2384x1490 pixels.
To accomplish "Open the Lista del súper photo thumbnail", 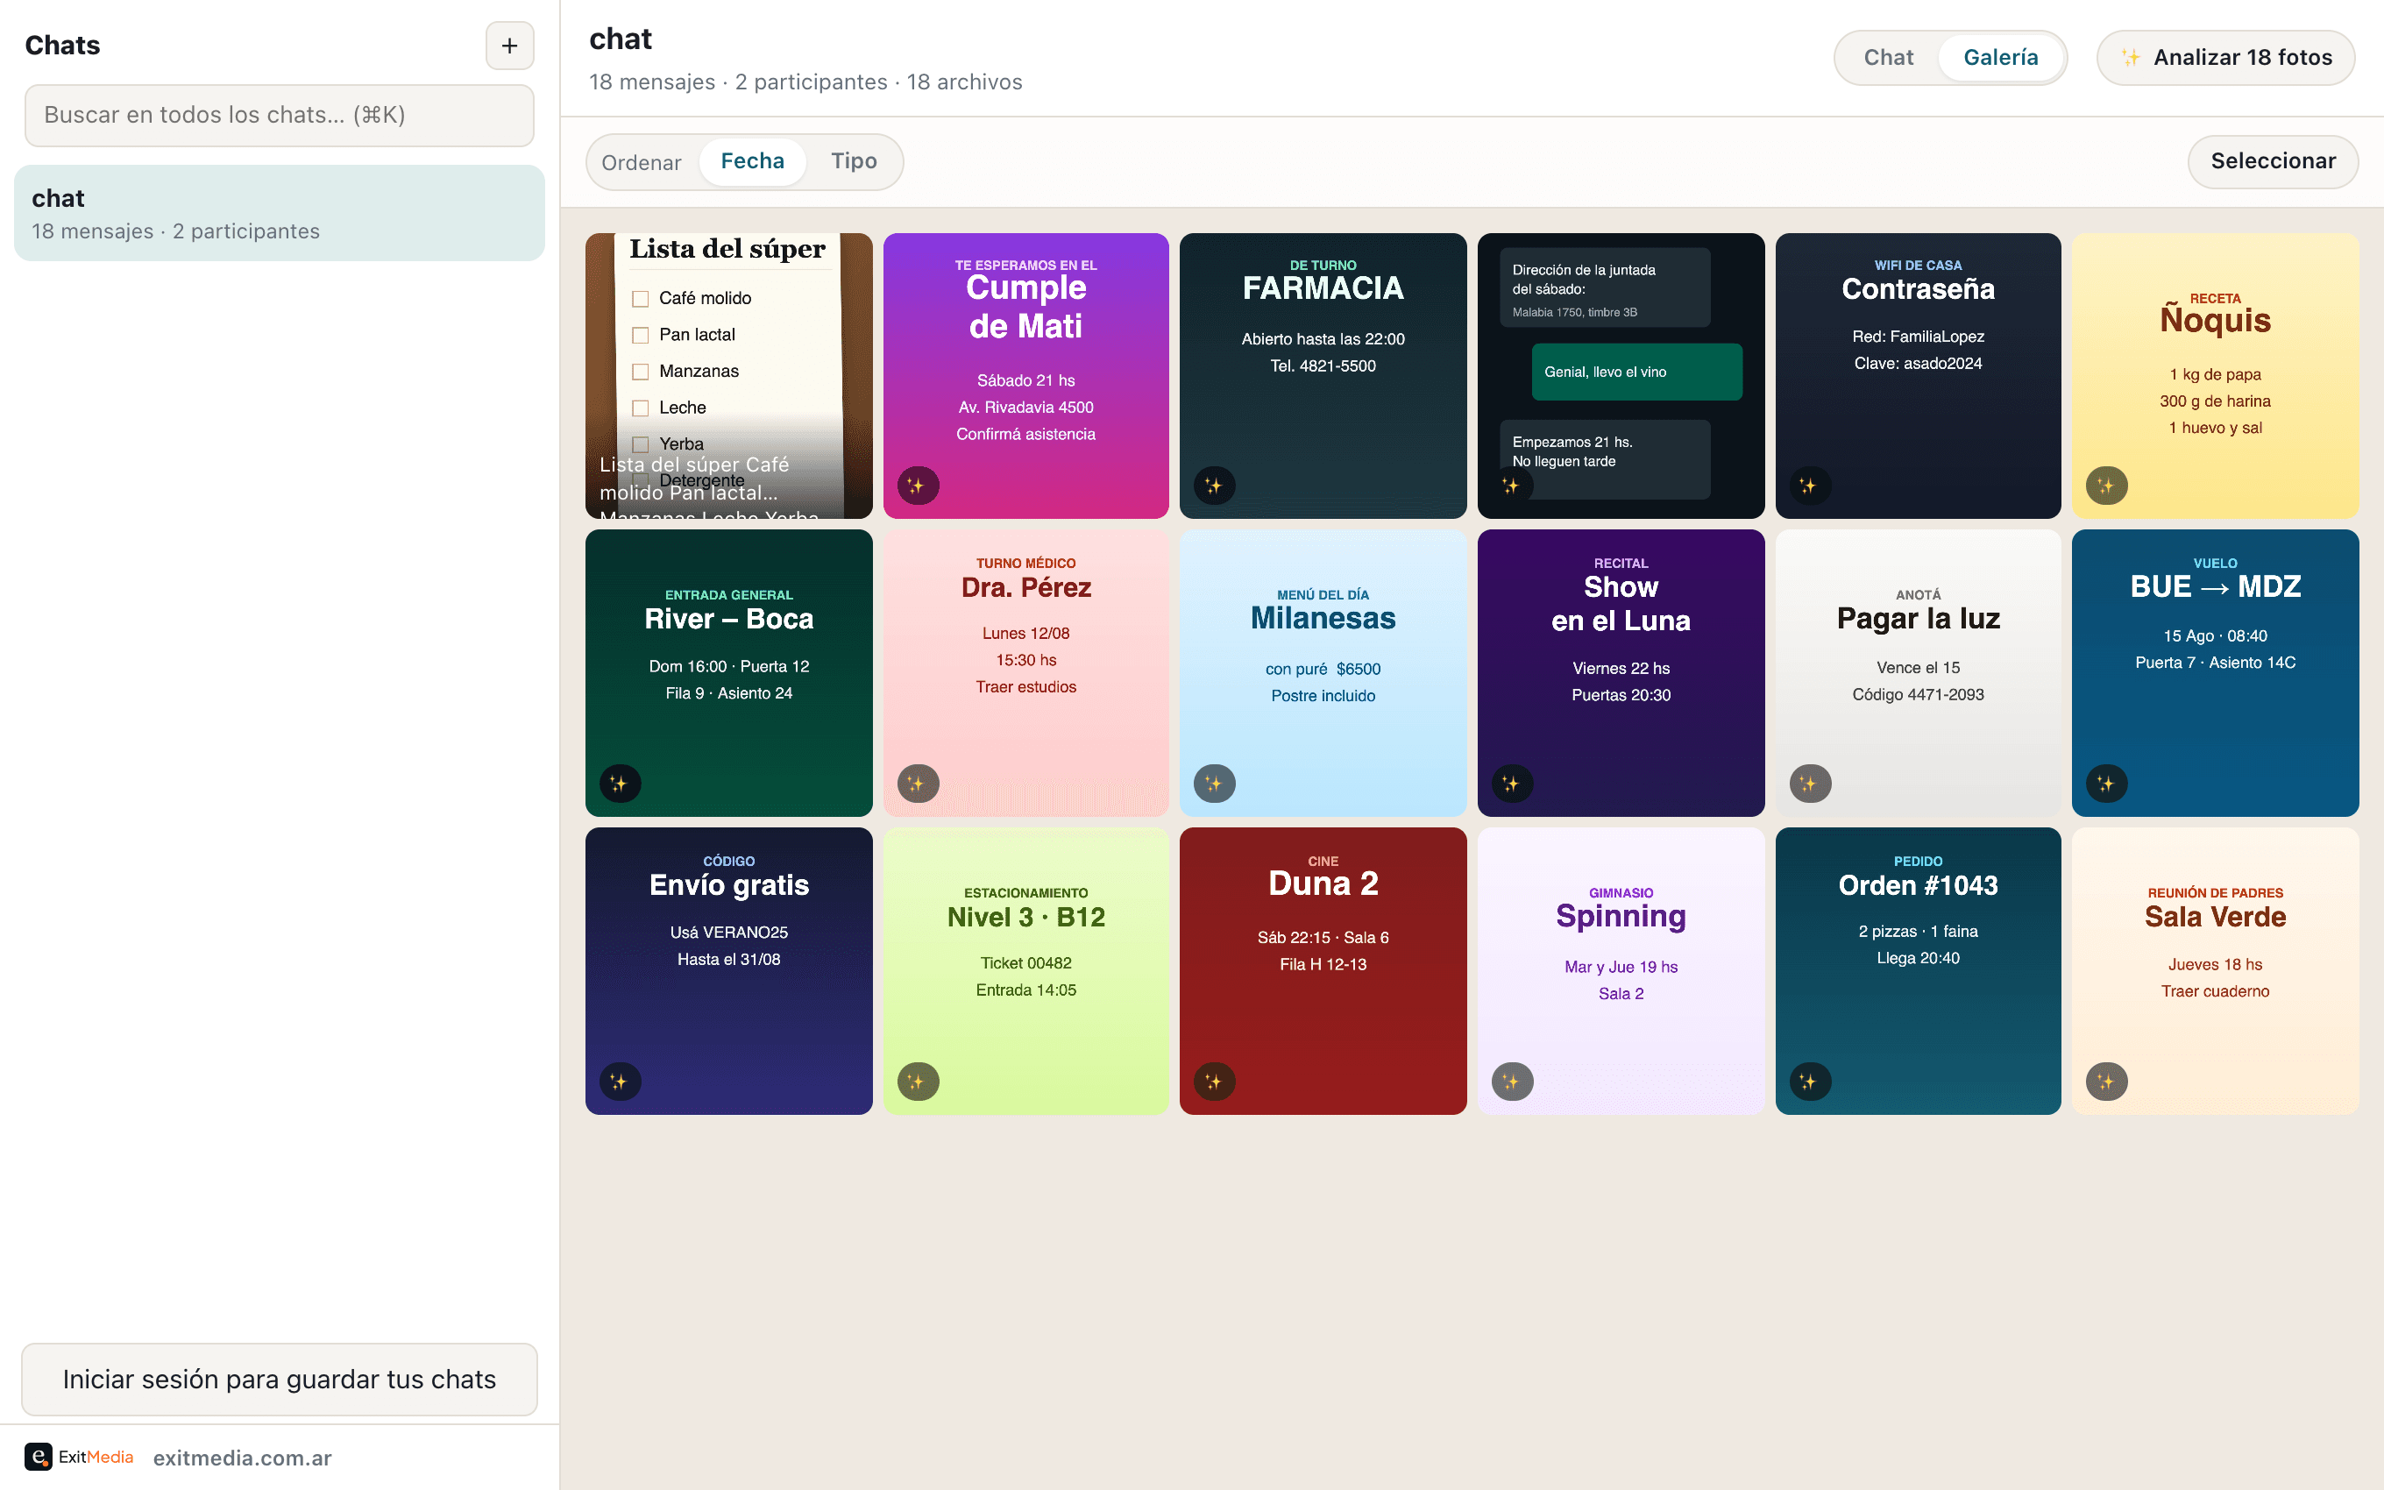I will pyautogui.click(x=728, y=375).
